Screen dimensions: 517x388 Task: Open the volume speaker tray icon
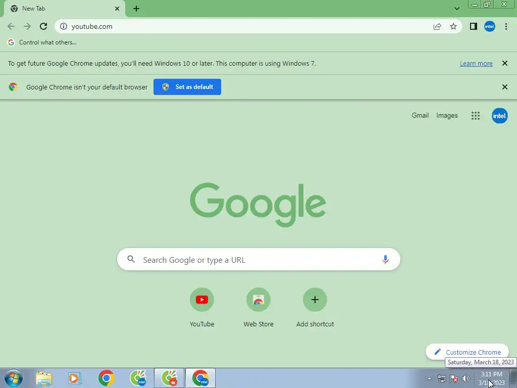466,378
